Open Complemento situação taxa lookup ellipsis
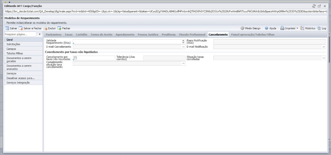 tap(183, 63)
